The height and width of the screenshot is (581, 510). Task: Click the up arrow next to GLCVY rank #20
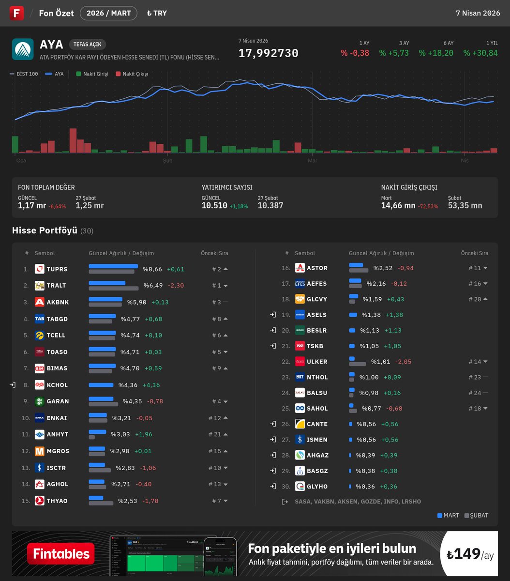coord(485,299)
